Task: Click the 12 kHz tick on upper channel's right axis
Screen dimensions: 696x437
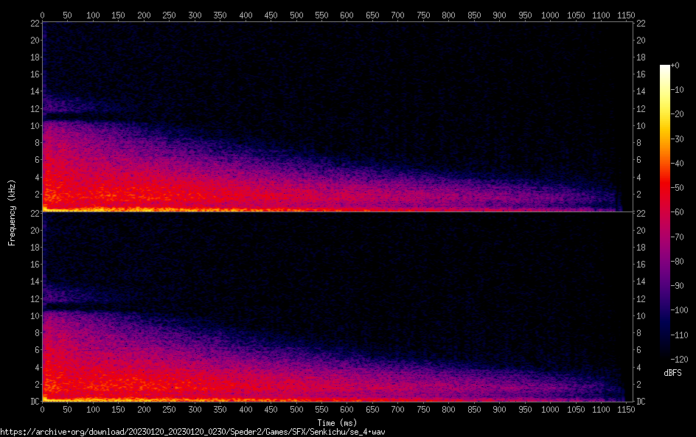Action: coord(641,108)
